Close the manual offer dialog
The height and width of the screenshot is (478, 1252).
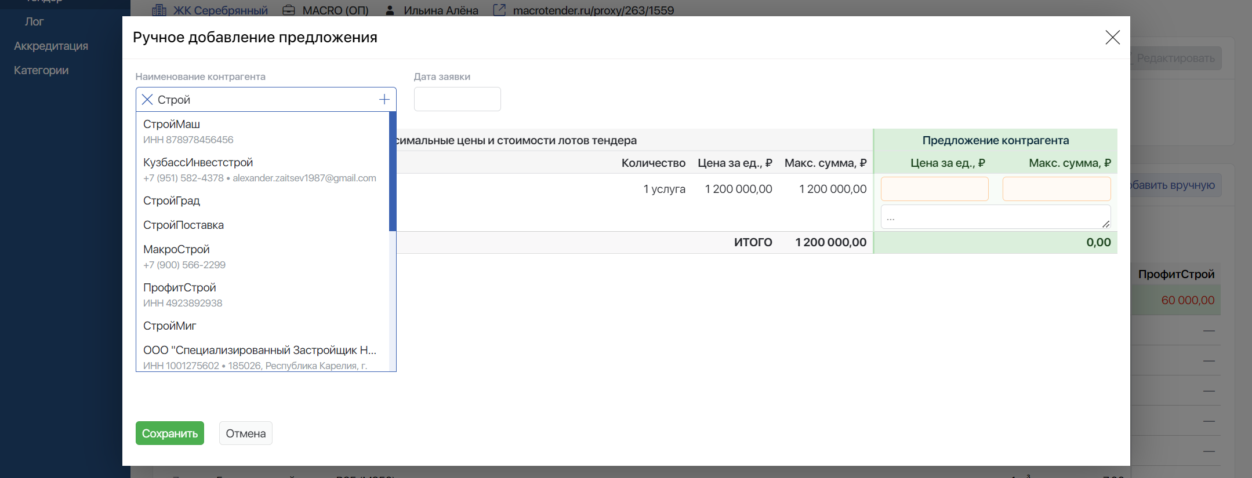click(x=1112, y=38)
